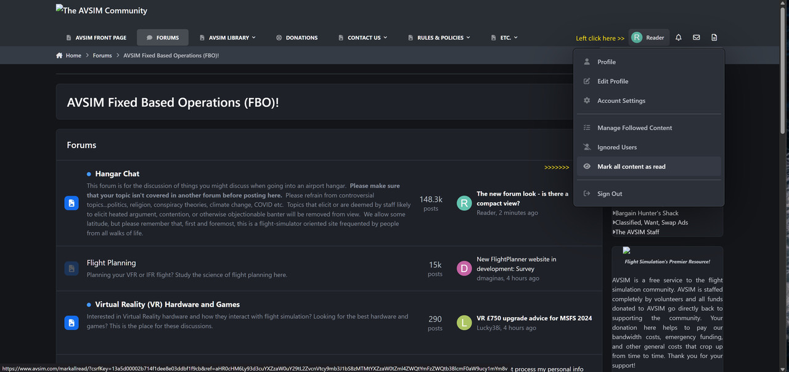
Task: Open Ignored Users menu entry
Action: 649,147
